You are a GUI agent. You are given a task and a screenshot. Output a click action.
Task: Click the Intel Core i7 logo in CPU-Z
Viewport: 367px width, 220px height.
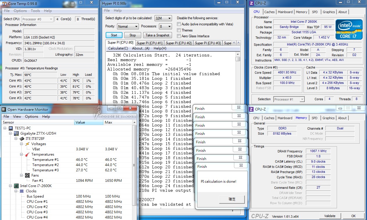(x=349, y=29)
